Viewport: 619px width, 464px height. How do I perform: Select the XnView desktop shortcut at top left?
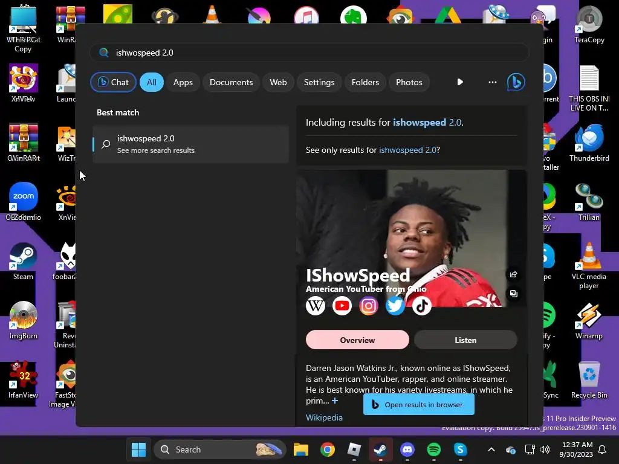[x=24, y=83]
